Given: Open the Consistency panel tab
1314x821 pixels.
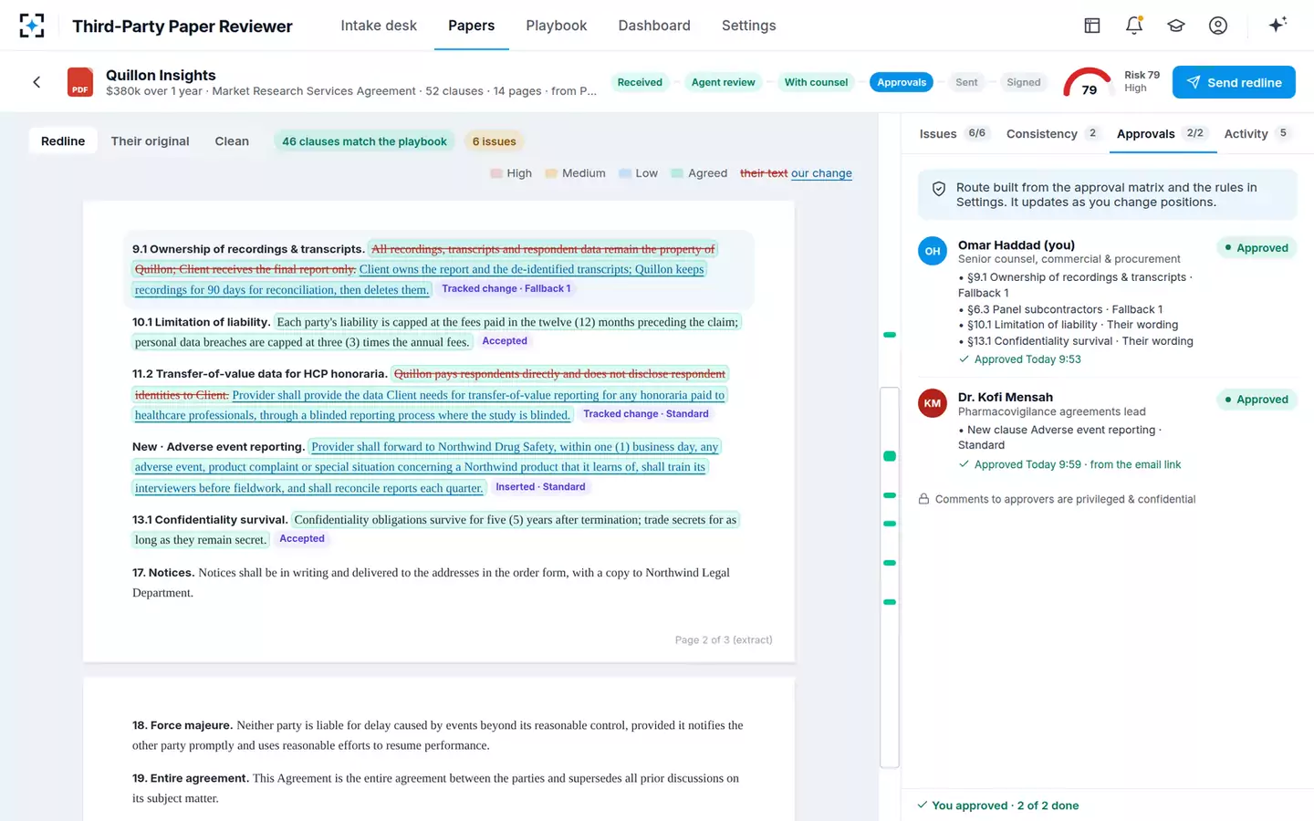Looking at the screenshot, I should point(1053,134).
